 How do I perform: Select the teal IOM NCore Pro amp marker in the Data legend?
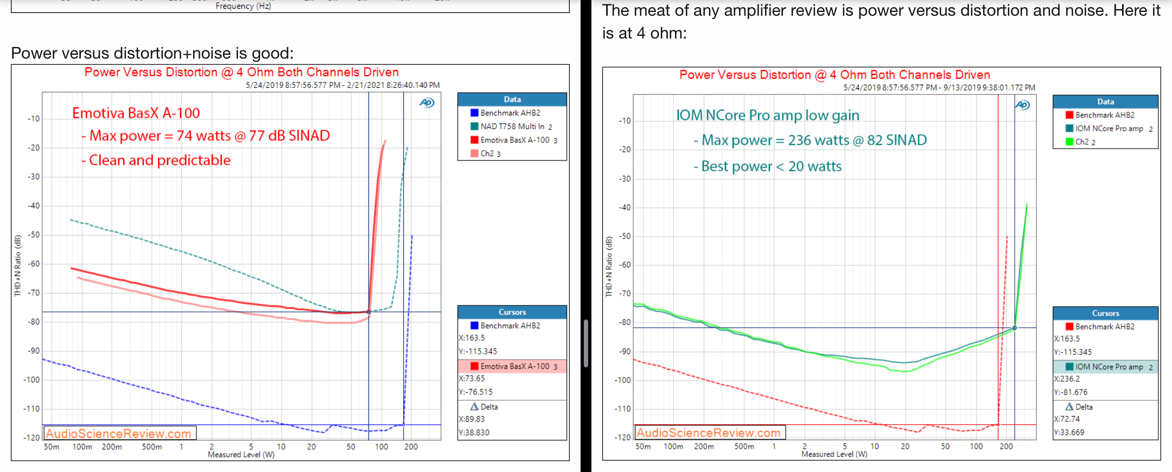click(1069, 129)
